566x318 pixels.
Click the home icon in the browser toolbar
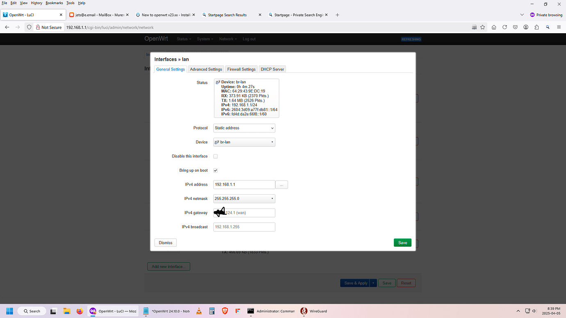[494, 27]
